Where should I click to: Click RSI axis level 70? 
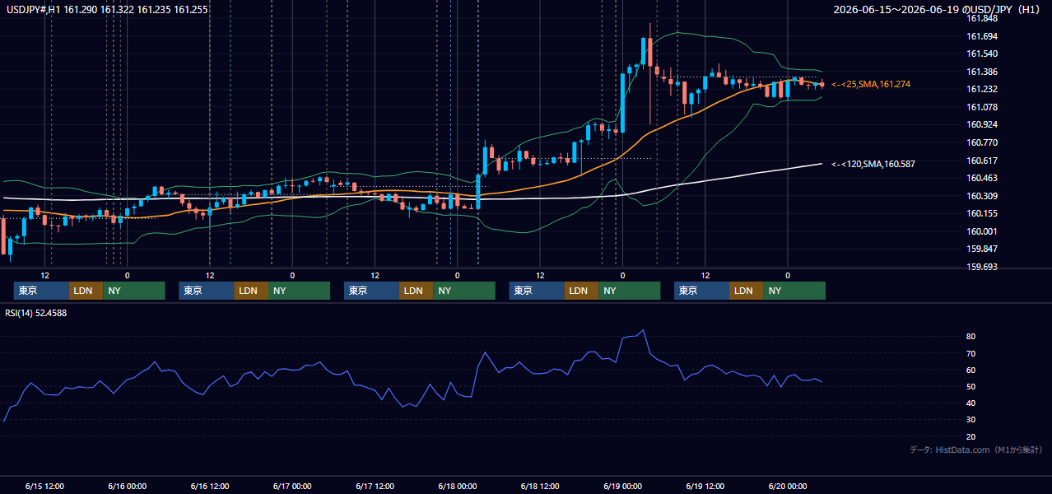coord(971,353)
